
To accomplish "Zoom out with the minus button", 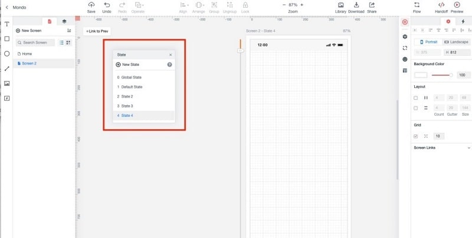I will [x=284, y=5].
